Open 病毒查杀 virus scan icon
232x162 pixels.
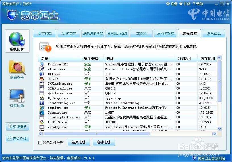click(x=17, y=68)
